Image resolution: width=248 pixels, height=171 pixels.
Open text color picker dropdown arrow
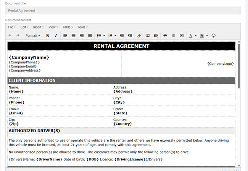click(196, 36)
